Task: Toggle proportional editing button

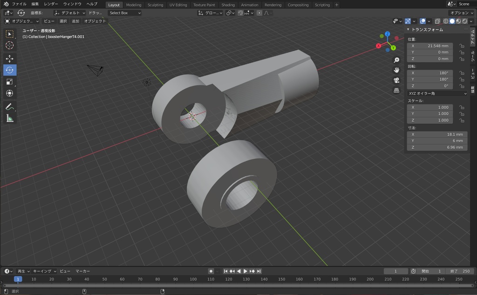Action: (259, 13)
